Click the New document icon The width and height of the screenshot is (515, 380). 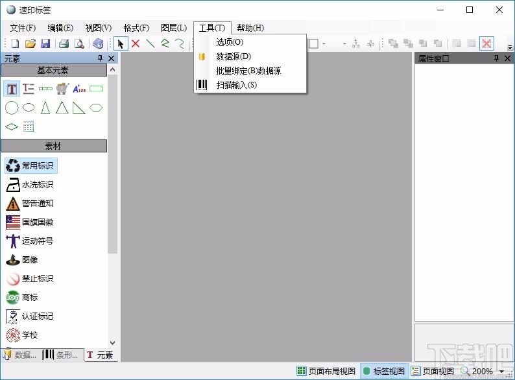[15, 43]
